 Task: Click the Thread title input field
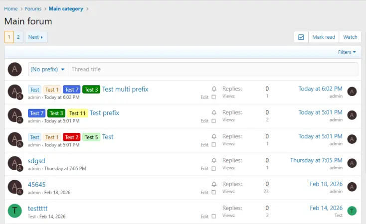click(213, 69)
